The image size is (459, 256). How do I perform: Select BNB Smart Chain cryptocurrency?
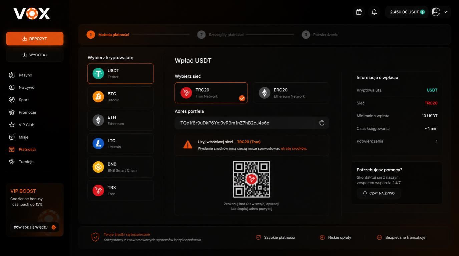pos(120,167)
